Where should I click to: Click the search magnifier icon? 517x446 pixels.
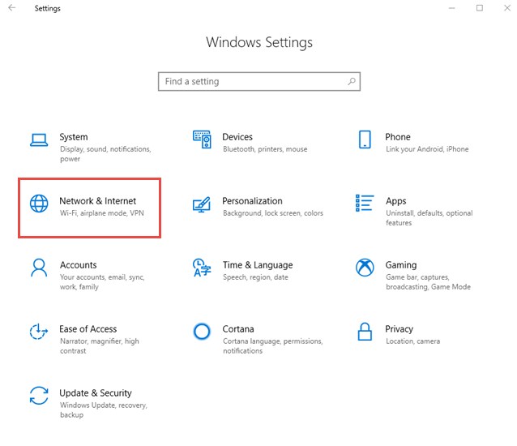(x=352, y=81)
